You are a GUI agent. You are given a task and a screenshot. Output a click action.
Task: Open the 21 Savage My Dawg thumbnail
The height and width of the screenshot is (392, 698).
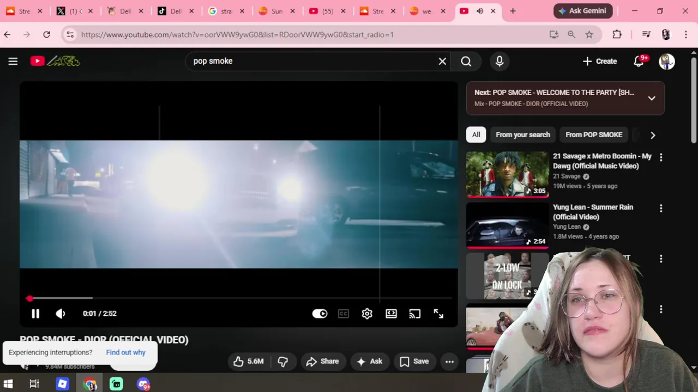click(x=507, y=174)
